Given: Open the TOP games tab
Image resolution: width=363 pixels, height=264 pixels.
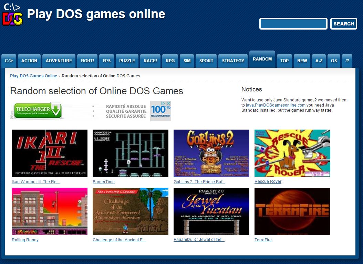Looking at the screenshot, I should [x=284, y=61].
